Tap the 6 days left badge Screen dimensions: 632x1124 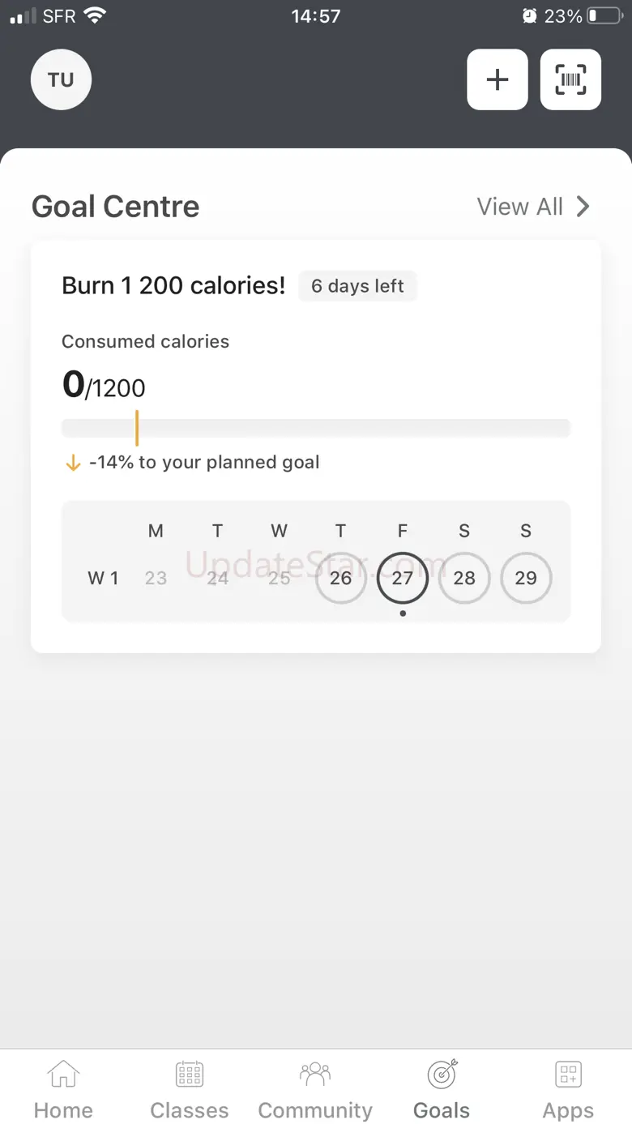click(x=357, y=286)
